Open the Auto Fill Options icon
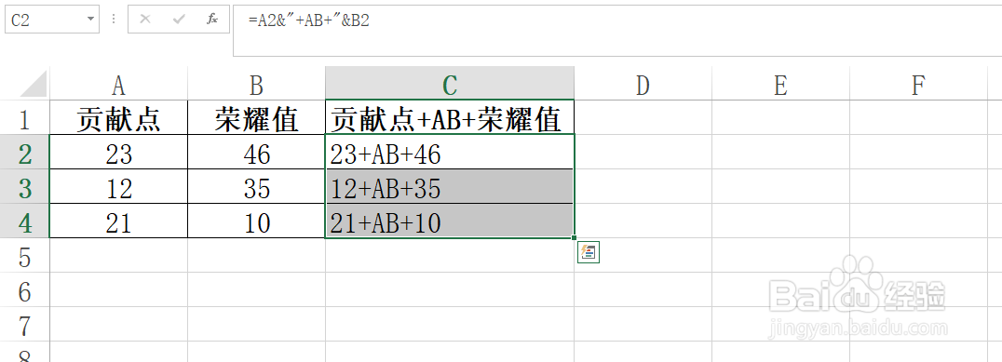1002x362 pixels. pyautogui.click(x=588, y=252)
